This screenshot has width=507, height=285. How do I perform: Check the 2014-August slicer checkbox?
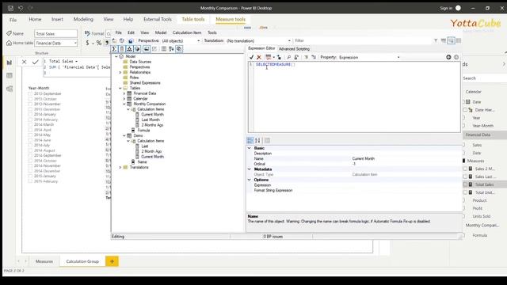point(30,150)
